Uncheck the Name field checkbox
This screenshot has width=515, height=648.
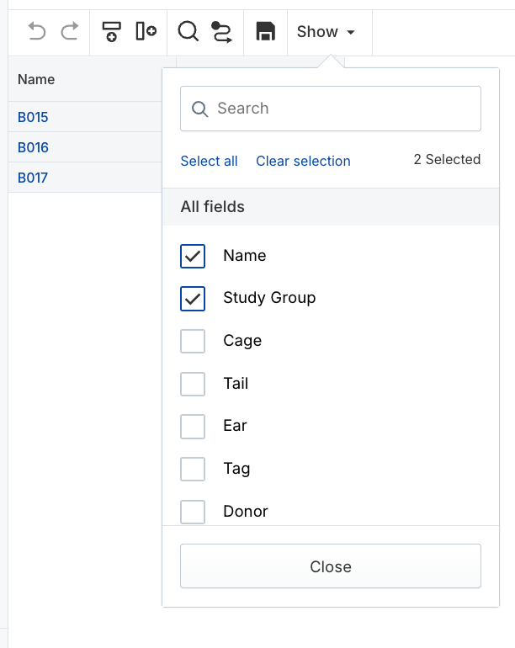[x=193, y=257]
